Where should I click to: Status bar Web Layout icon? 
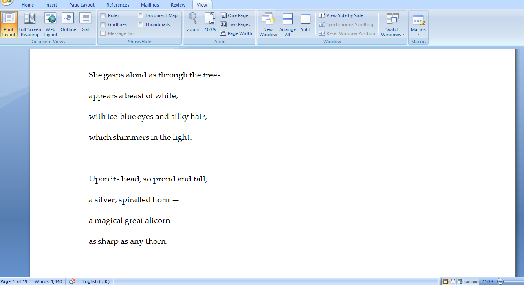460,281
